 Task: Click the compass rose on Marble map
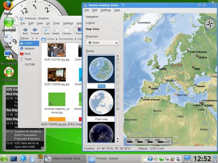(210, 24)
